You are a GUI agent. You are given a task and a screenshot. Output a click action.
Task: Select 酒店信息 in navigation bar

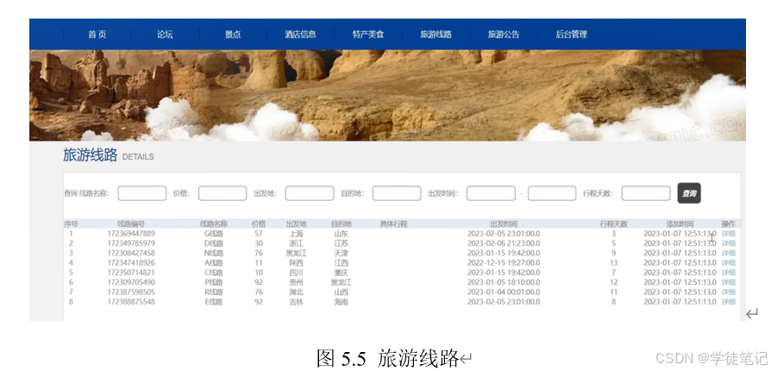(x=300, y=35)
